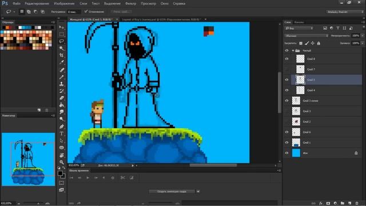
Task: Toggle Quick Mask mode icon in toolbox
Action: click(61, 183)
